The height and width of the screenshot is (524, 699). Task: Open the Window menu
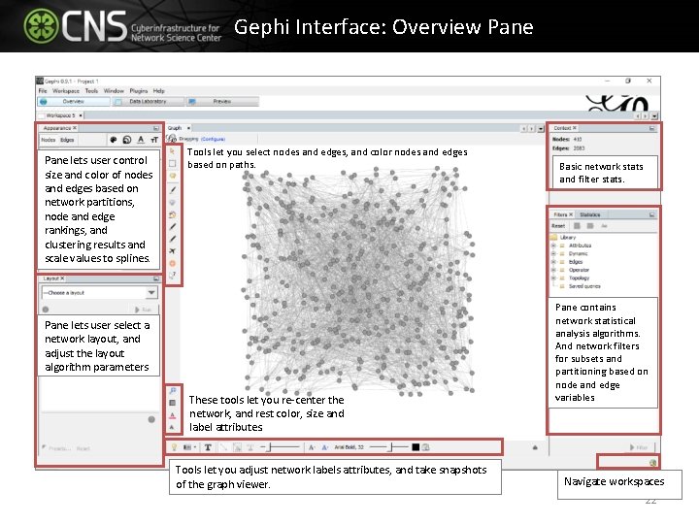pos(114,91)
